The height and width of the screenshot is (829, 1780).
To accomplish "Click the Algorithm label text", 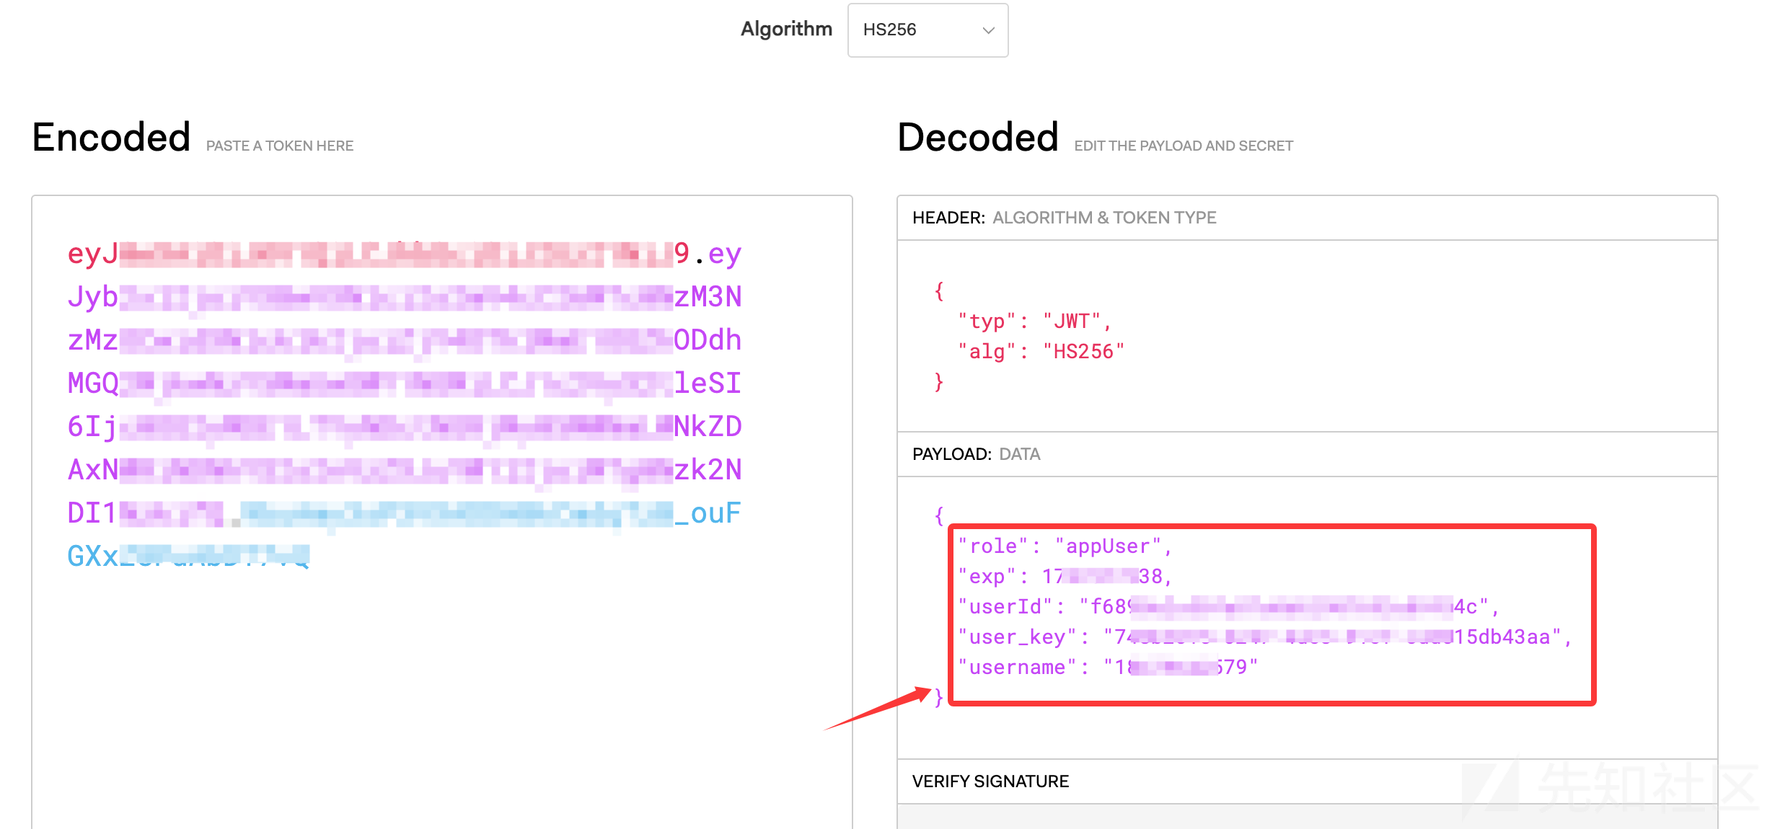I will point(786,29).
